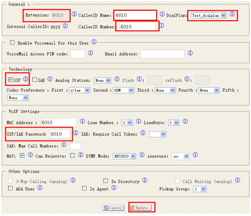Viewport: 251px width, 216px height.
Task: Check the Is Agent checkbox
Action: [x=84, y=188]
